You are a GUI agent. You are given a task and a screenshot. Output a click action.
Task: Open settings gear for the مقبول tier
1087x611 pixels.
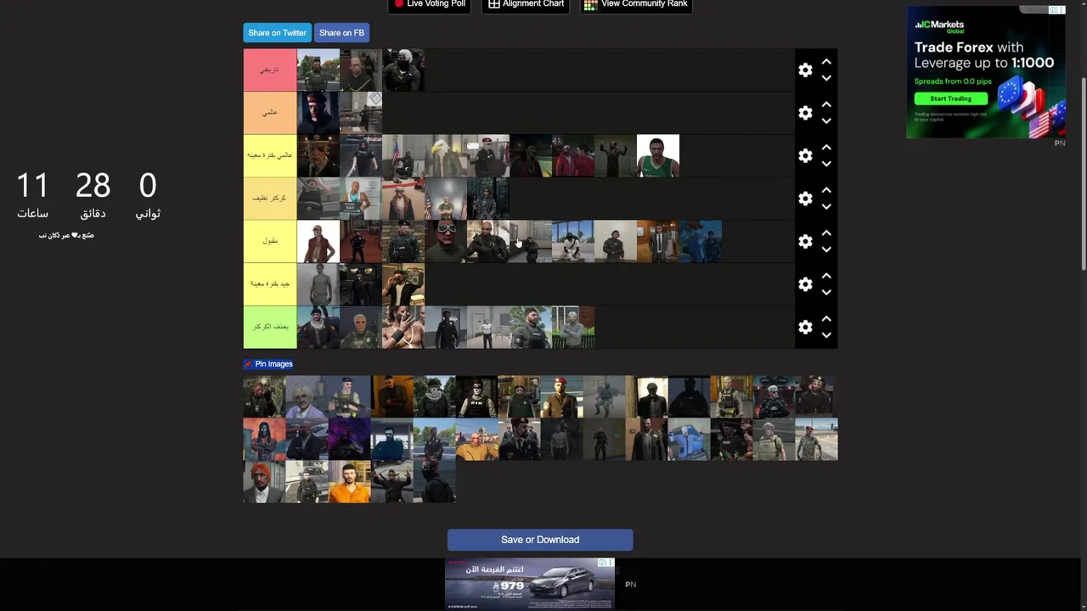click(x=805, y=241)
